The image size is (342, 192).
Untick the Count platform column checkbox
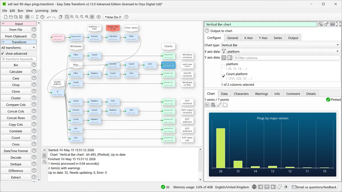coord(223,76)
